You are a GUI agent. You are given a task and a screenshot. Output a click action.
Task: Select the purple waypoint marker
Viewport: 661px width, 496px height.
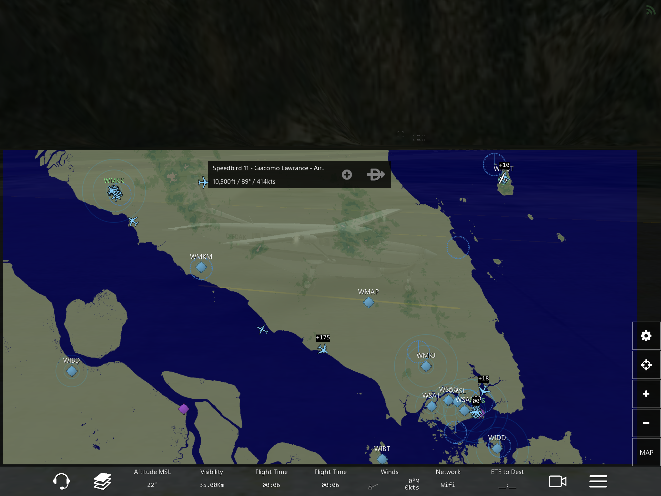tap(183, 409)
